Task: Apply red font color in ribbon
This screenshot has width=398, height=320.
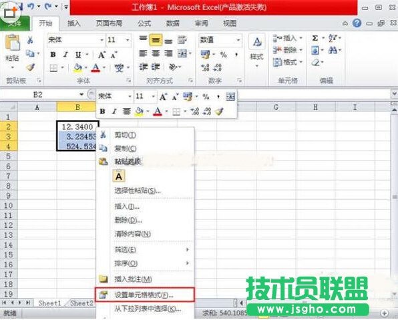Action: click(x=95, y=67)
